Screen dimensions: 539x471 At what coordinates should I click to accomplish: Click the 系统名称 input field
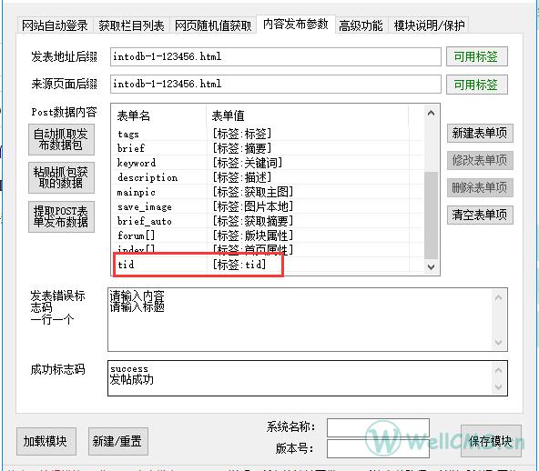tap(378, 427)
